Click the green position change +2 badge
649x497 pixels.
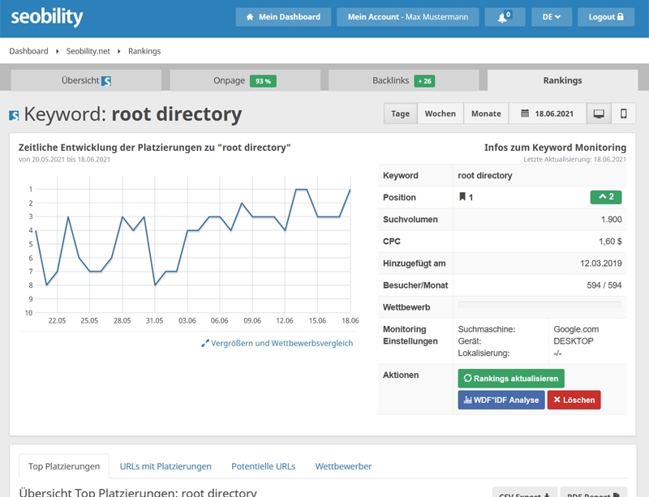point(606,197)
